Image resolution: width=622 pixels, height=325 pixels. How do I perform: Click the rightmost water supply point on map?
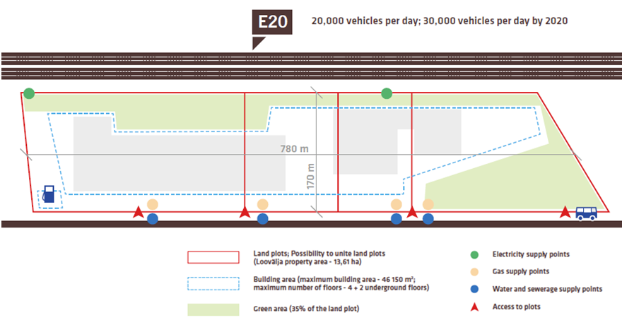[428, 219]
